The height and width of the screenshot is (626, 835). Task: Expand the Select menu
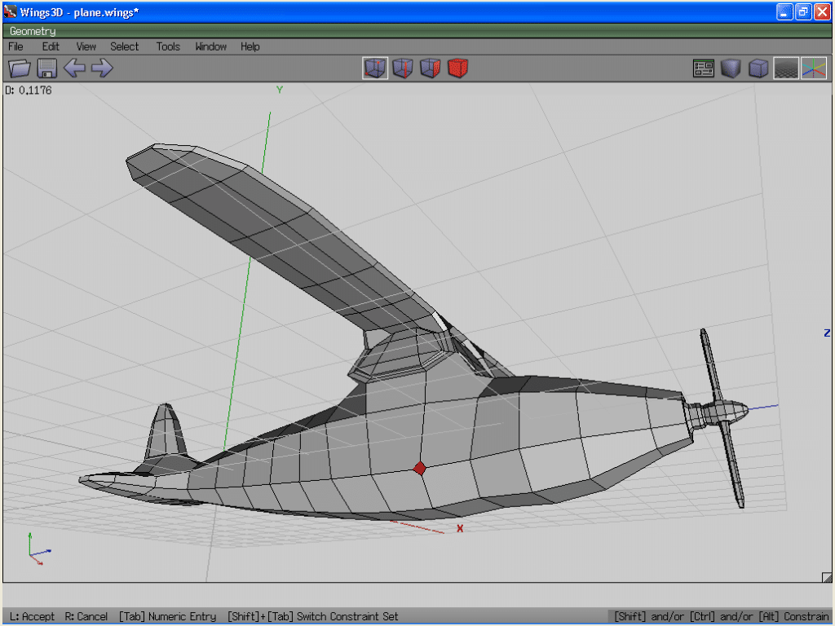[x=125, y=46]
